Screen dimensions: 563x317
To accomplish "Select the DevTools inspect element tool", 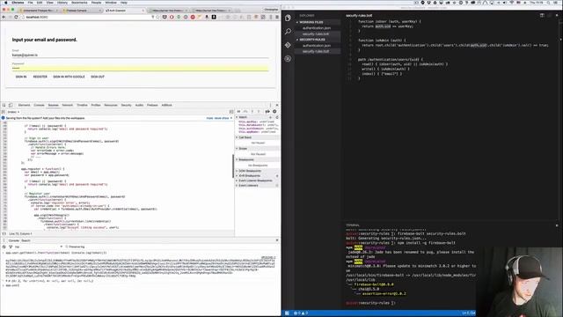I will [x=4, y=105].
